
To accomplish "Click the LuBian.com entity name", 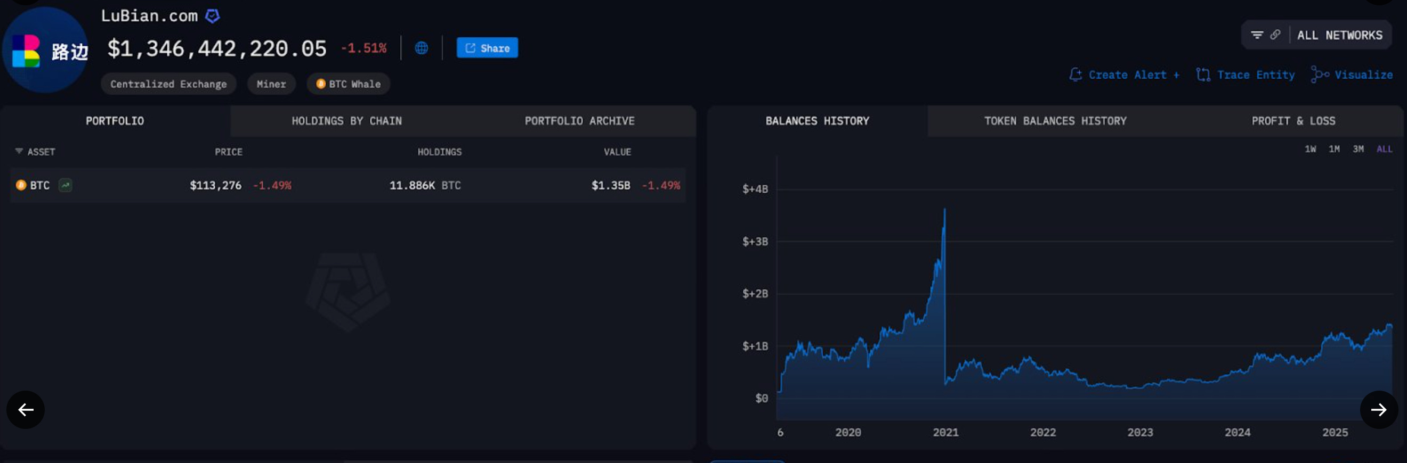I will point(149,16).
